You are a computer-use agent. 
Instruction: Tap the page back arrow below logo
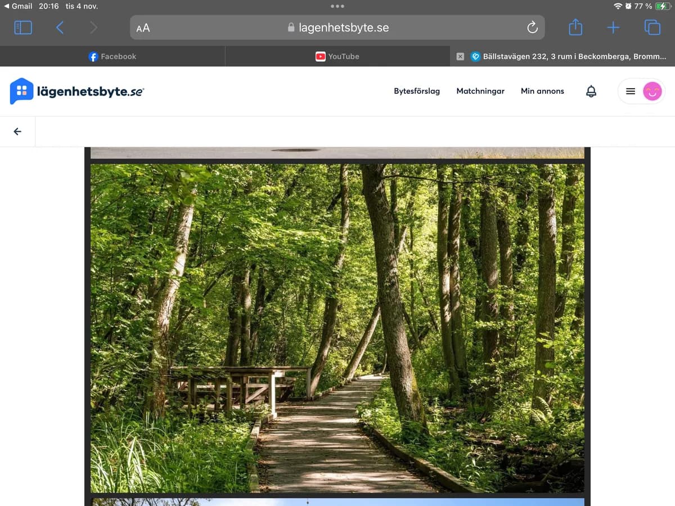17,132
